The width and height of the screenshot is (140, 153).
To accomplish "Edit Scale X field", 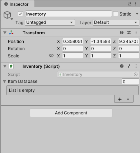I will 73,56.
